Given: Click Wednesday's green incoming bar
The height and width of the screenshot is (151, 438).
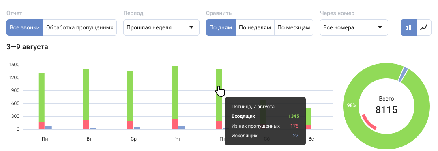Looking at the screenshot, I should 130,96.
